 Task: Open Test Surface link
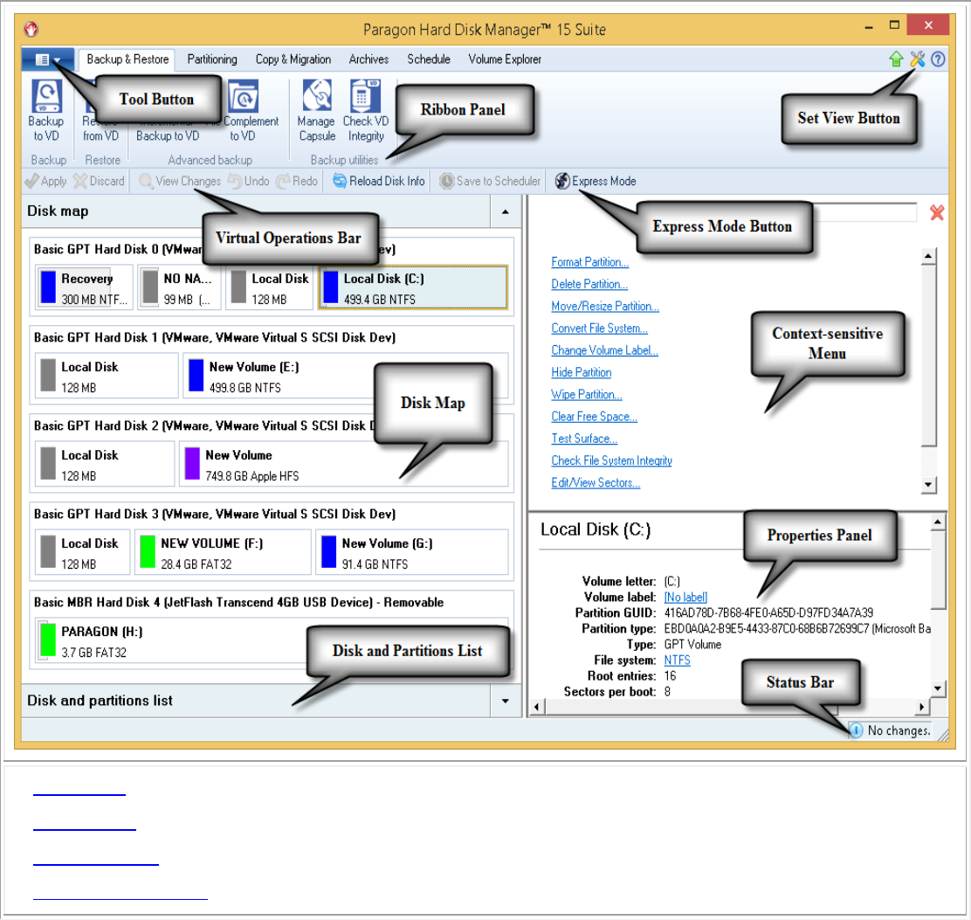click(584, 439)
